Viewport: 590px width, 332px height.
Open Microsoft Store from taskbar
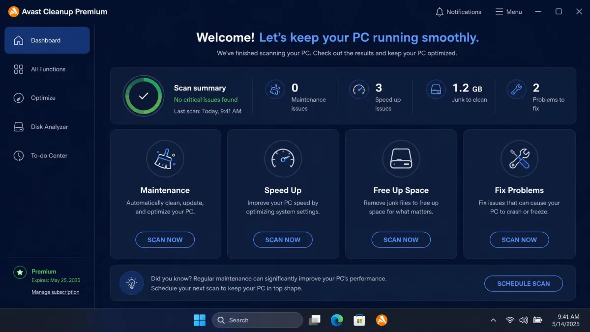coord(359,320)
